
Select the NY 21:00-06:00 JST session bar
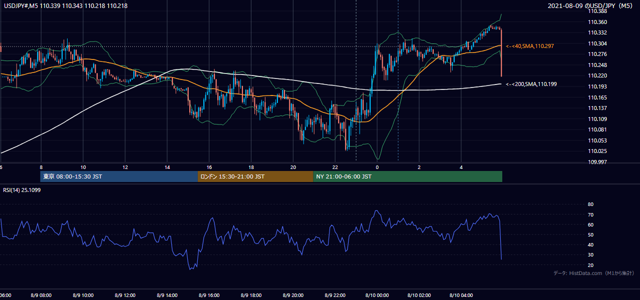tap(408, 176)
